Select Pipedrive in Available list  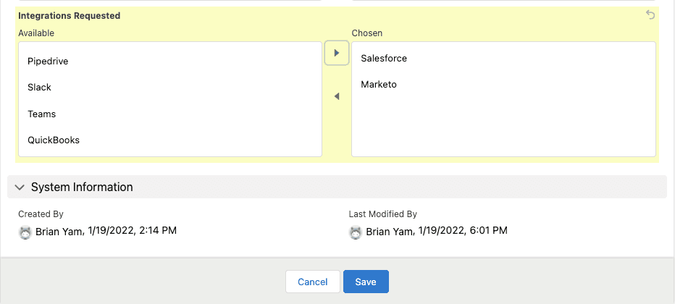pos(48,62)
